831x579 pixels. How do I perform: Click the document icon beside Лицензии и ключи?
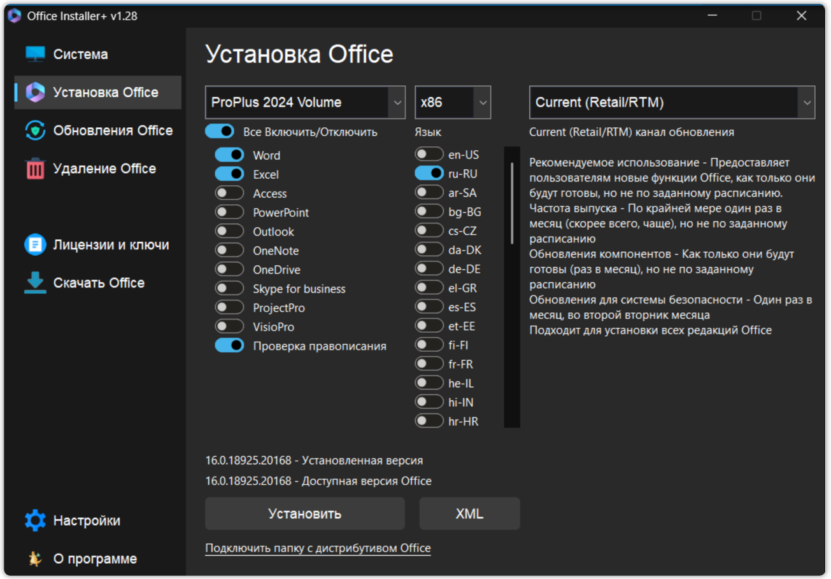click(x=35, y=244)
